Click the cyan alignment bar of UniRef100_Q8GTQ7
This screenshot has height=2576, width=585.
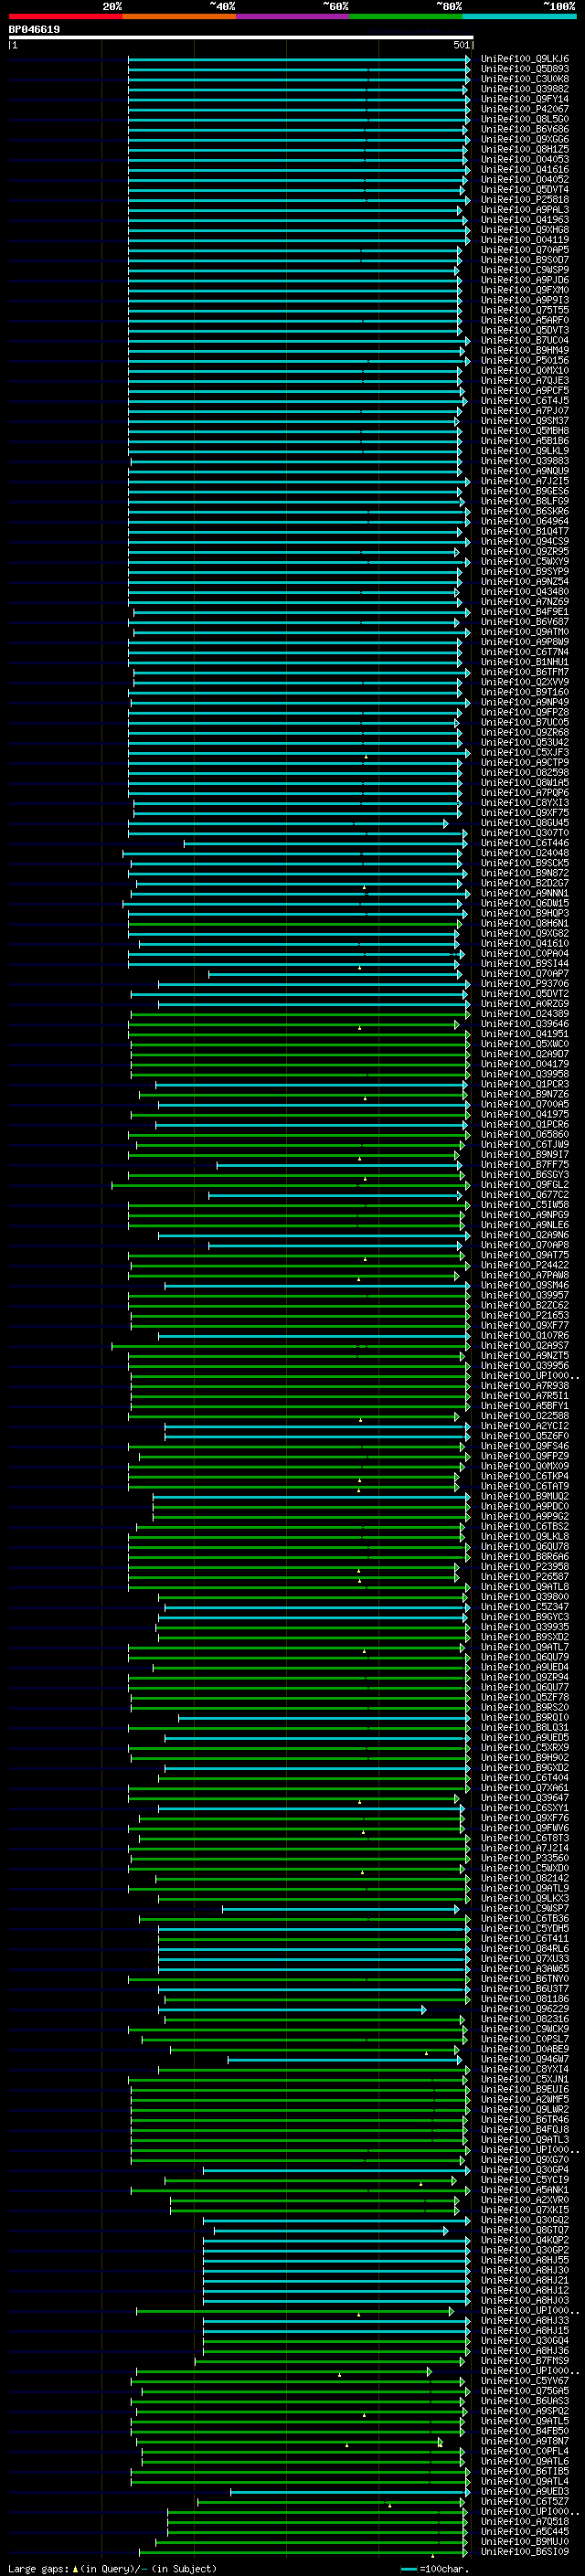(x=331, y=2230)
